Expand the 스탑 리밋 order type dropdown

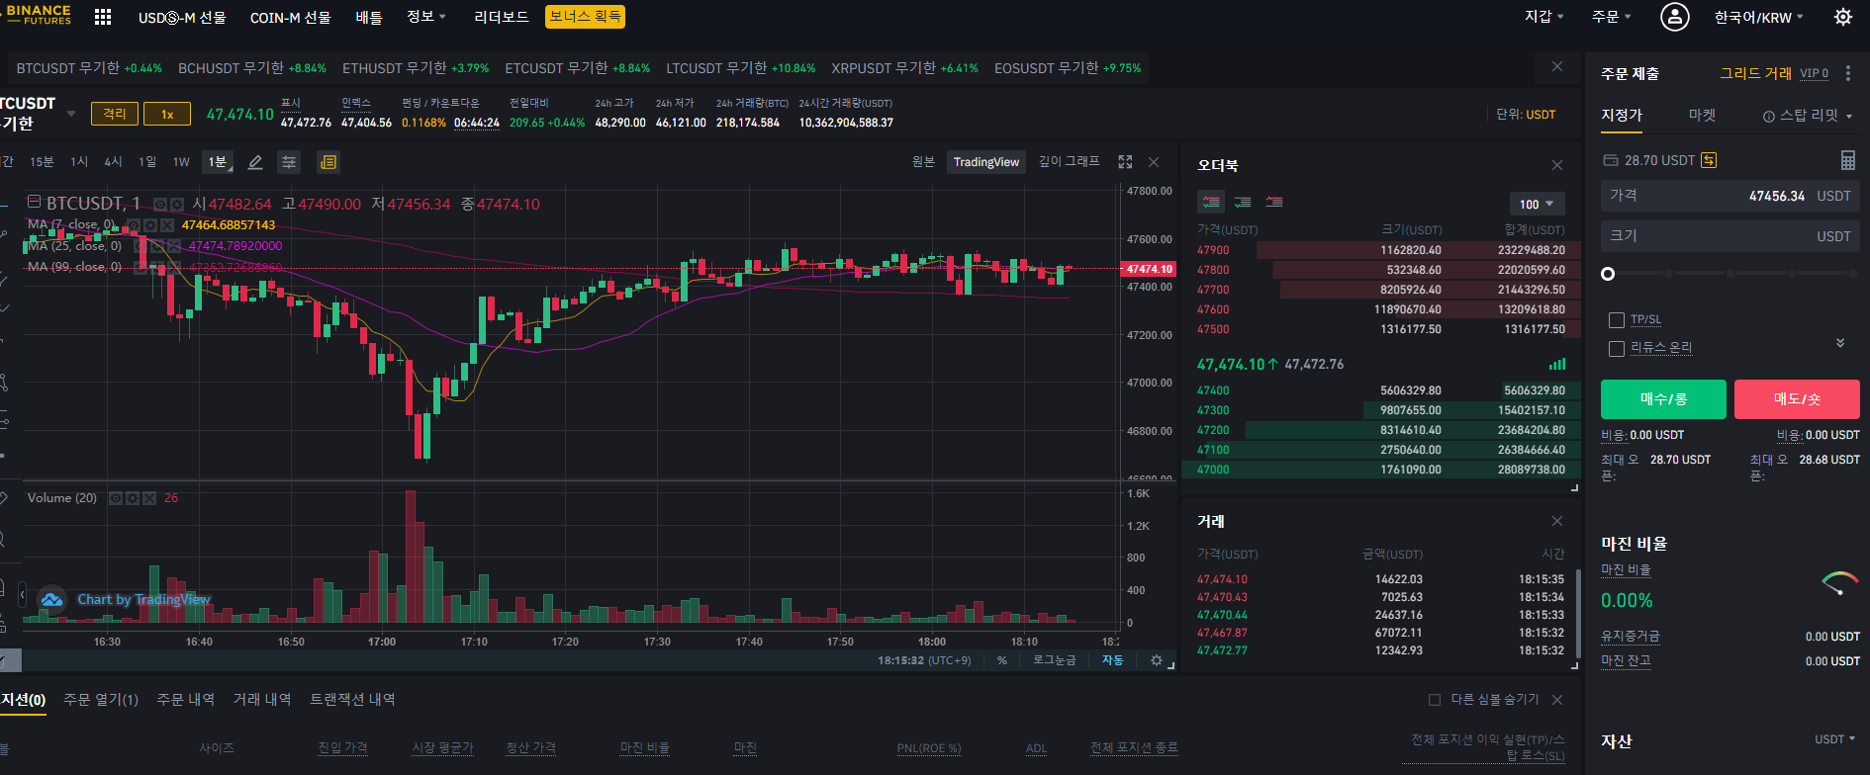pyautogui.click(x=1808, y=116)
